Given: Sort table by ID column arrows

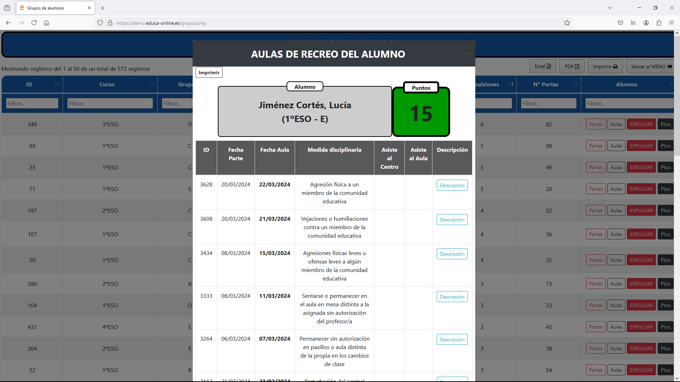Looking at the screenshot, I should [57, 84].
